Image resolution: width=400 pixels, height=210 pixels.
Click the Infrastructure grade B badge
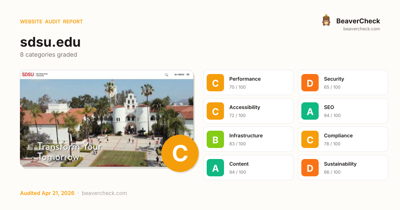pos(215,139)
